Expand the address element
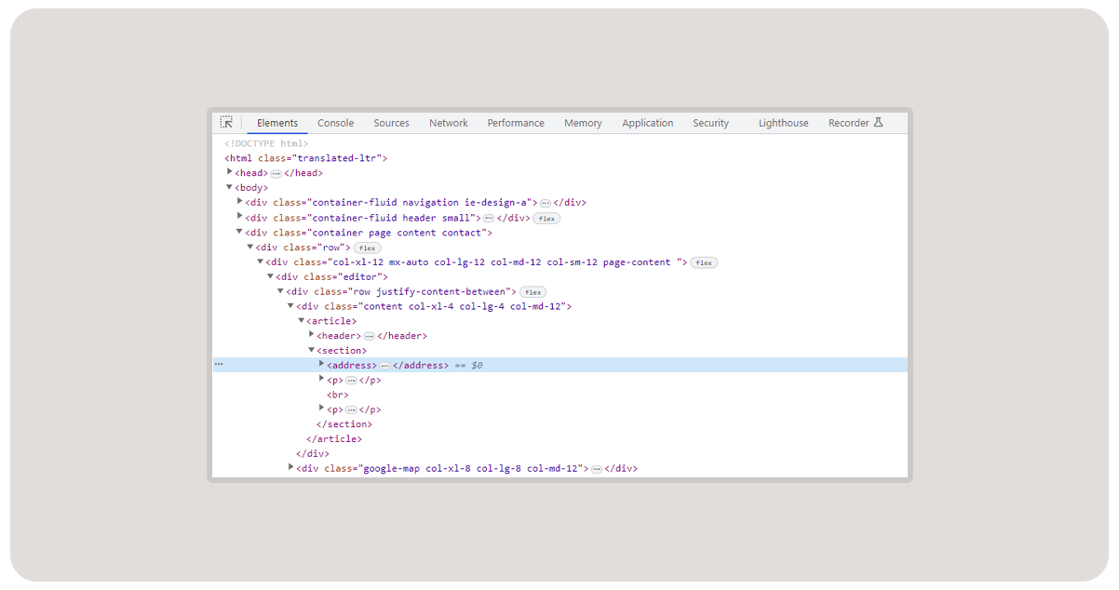The width and height of the screenshot is (1119, 590). click(321, 364)
